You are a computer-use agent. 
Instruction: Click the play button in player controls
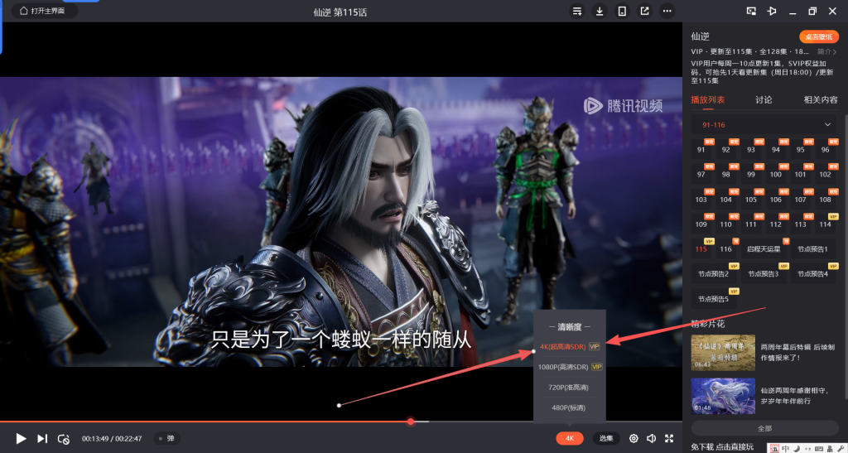pos(22,438)
